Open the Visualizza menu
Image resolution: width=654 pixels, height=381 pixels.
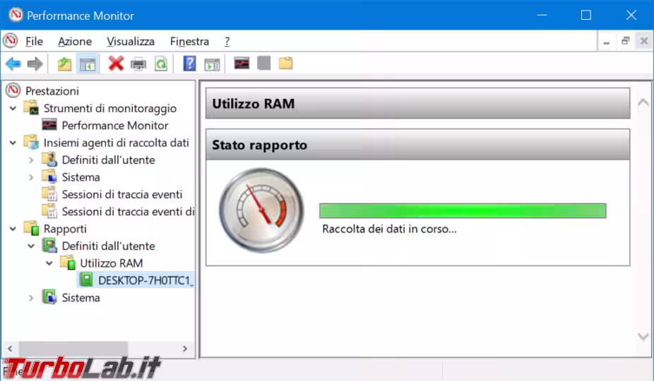(x=131, y=41)
